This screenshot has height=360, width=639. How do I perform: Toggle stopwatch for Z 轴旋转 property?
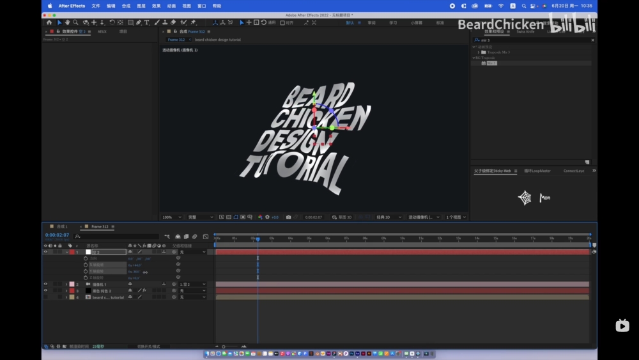coord(86,278)
